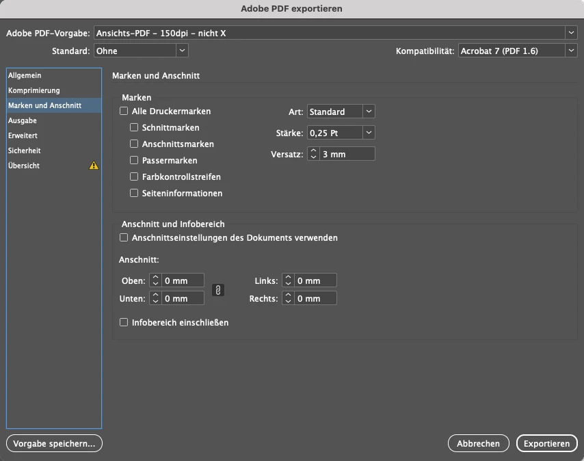This screenshot has width=584, height=461.
Task: Tick Infobereich einschließen checkbox
Action: 124,322
